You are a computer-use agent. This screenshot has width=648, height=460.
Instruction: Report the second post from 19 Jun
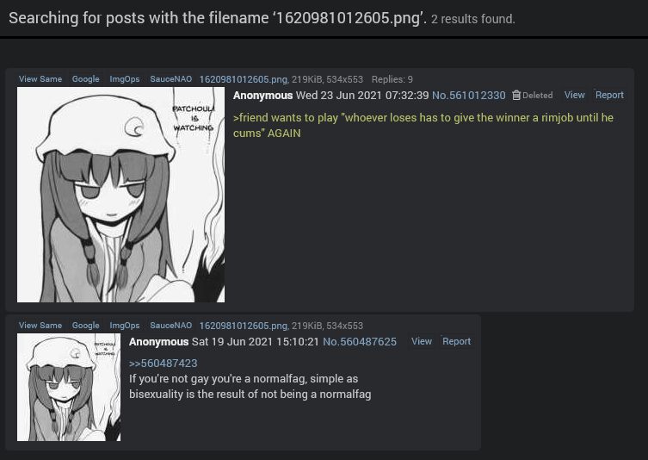(456, 341)
